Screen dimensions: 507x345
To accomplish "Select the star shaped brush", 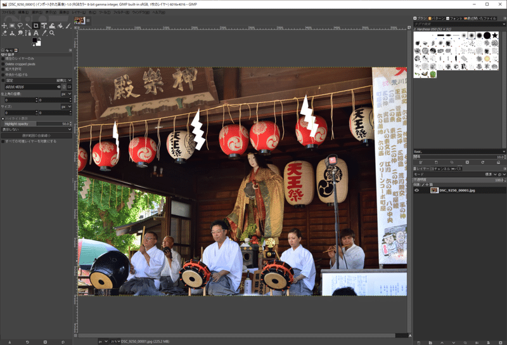I will click(x=495, y=36).
